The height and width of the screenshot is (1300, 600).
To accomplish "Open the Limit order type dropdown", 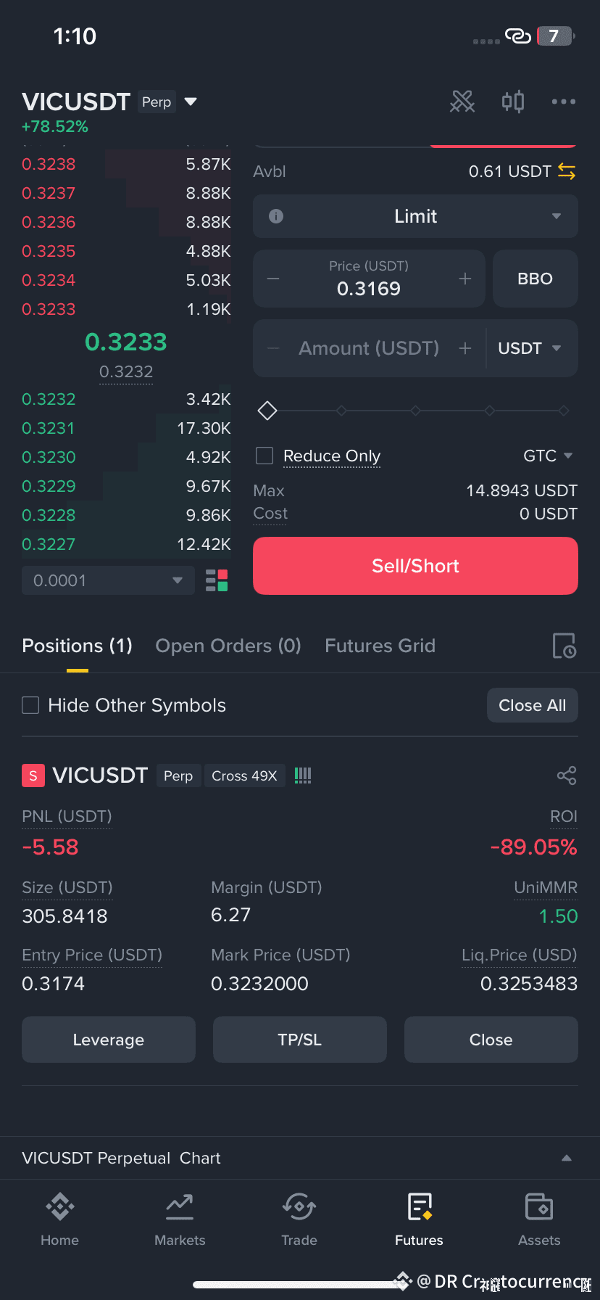I will [x=415, y=216].
